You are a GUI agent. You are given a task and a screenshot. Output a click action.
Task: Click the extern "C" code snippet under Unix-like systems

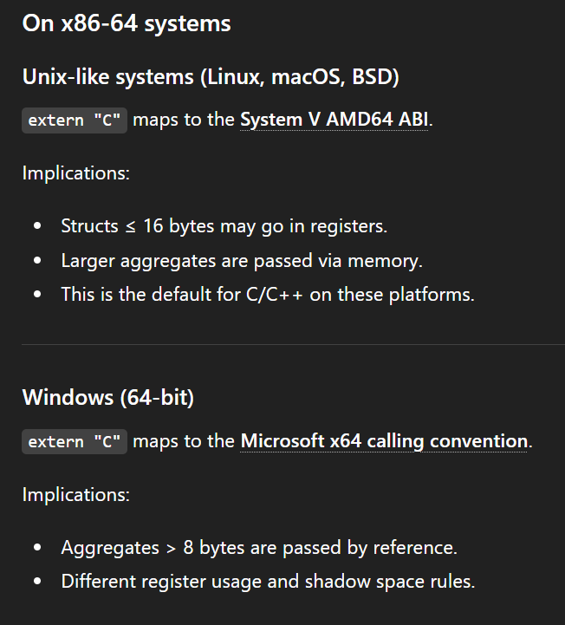(75, 120)
